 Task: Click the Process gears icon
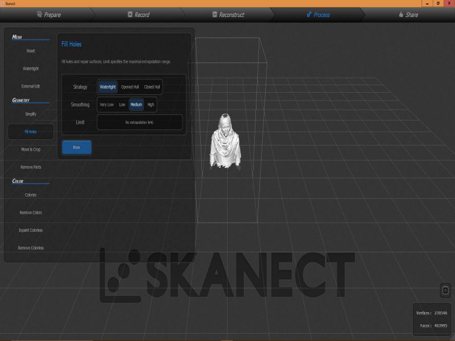point(309,14)
